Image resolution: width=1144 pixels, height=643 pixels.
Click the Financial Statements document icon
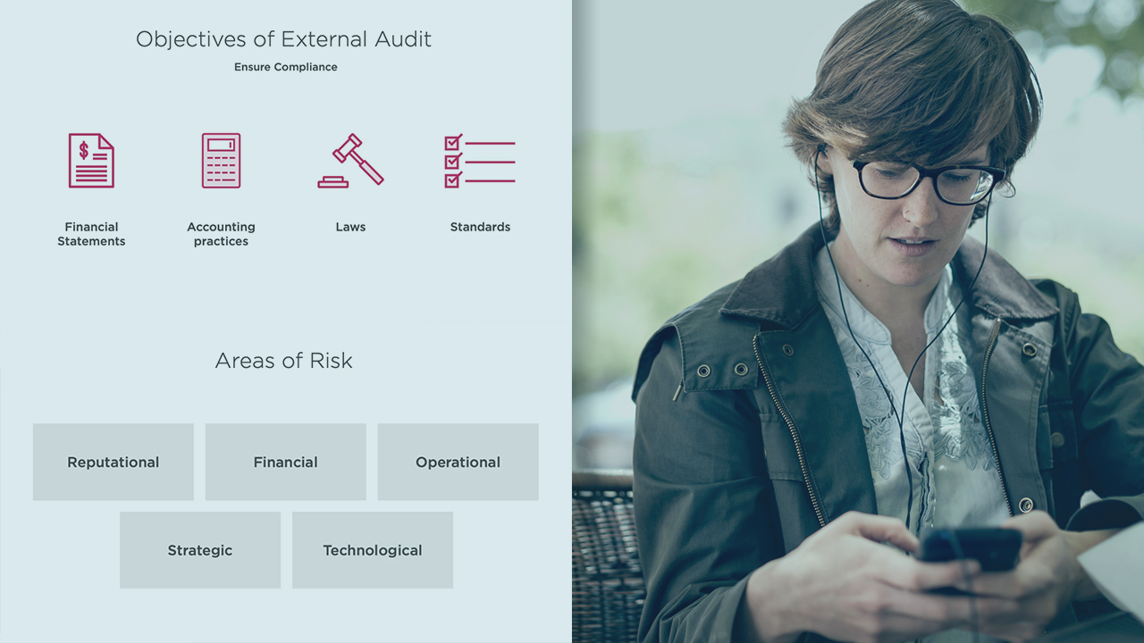[x=91, y=161]
